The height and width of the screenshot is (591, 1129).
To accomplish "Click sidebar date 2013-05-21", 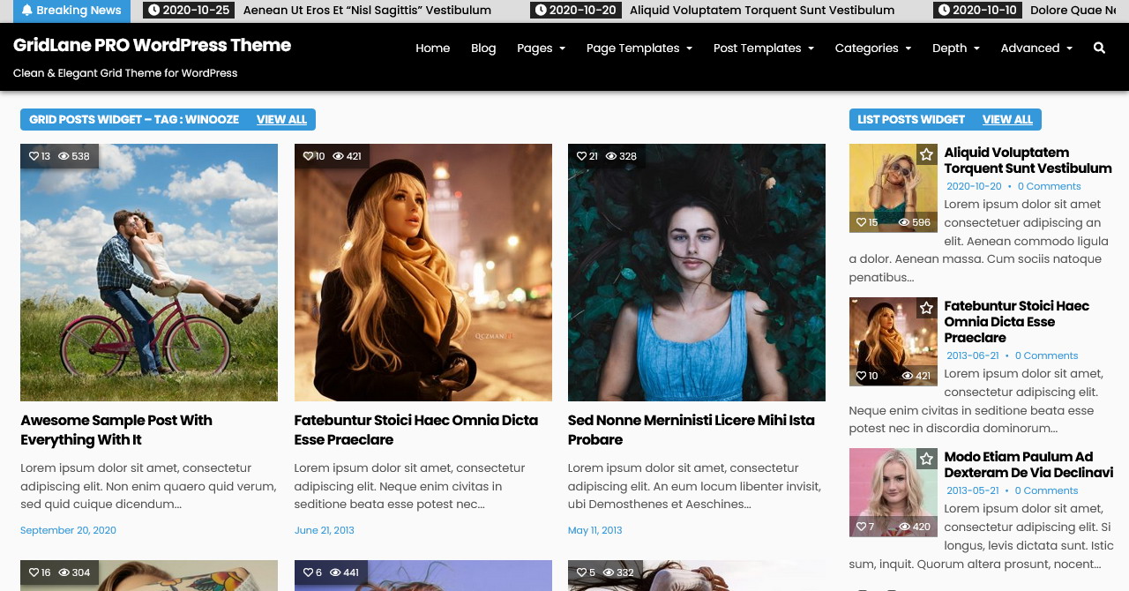I will tap(973, 490).
